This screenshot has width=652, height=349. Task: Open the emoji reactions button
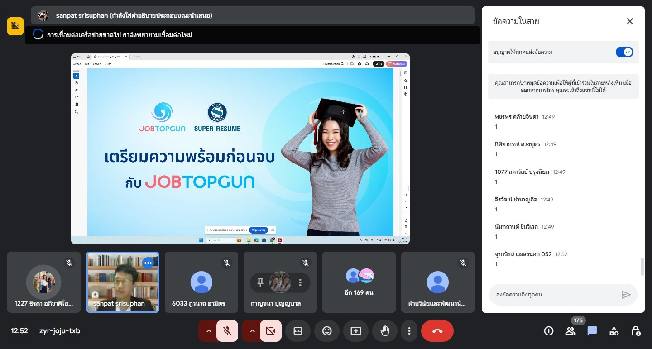coord(327,331)
